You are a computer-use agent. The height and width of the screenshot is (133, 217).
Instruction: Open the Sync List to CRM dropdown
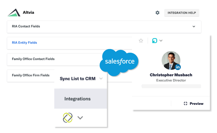[x=81, y=79]
